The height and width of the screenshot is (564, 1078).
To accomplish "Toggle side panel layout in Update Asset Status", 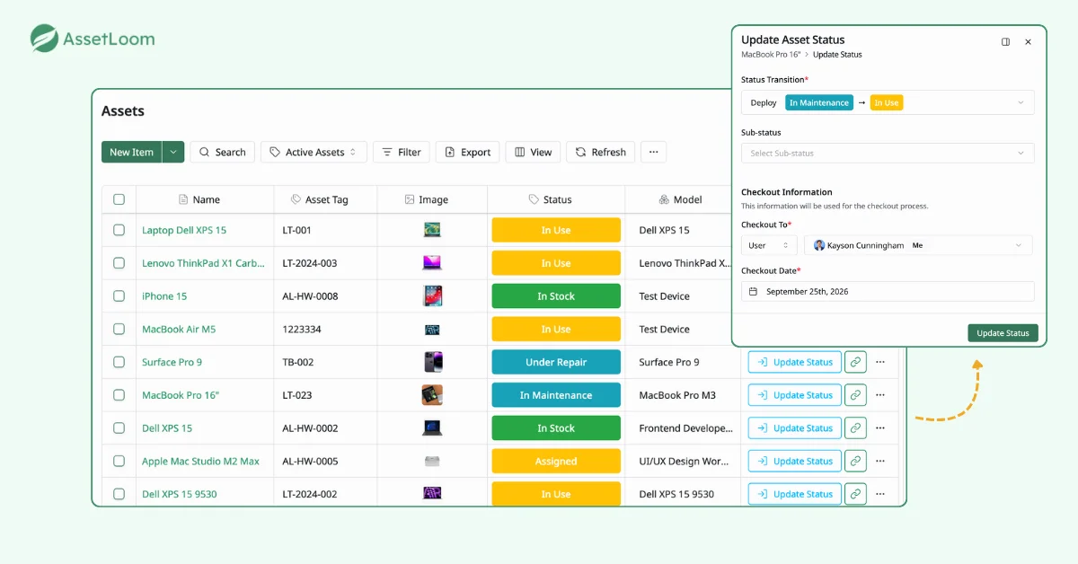I will [x=1005, y=41].
